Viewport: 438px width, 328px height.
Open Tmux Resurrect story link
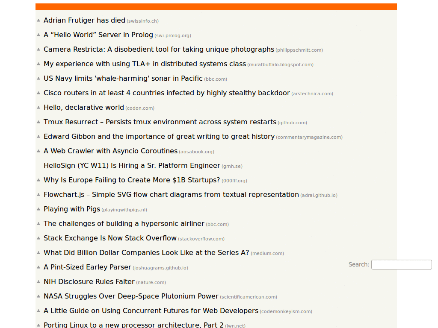(160, 122)
